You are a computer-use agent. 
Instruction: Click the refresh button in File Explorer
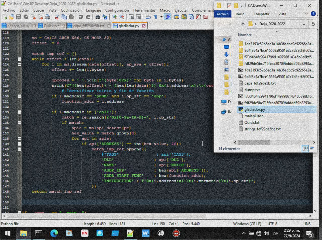coord(313,24)
